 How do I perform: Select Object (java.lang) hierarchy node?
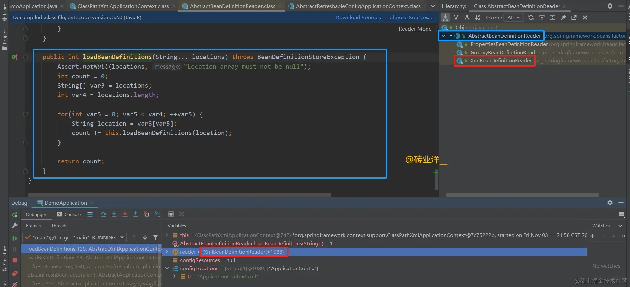476,28
